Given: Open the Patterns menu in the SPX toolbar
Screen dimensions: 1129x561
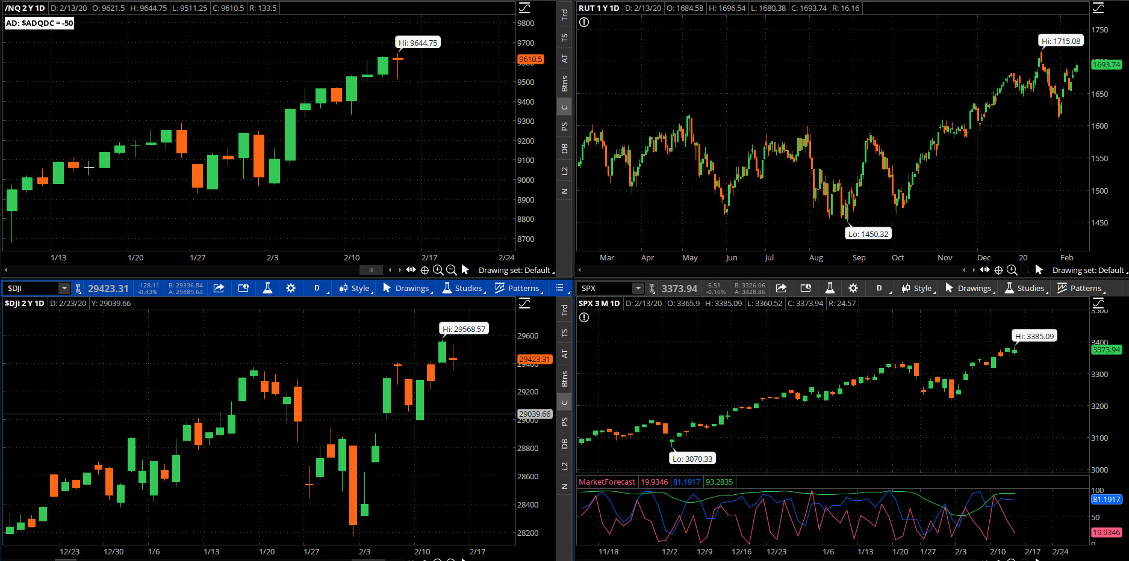Looking at the screenshot, I should (1081, 288).
